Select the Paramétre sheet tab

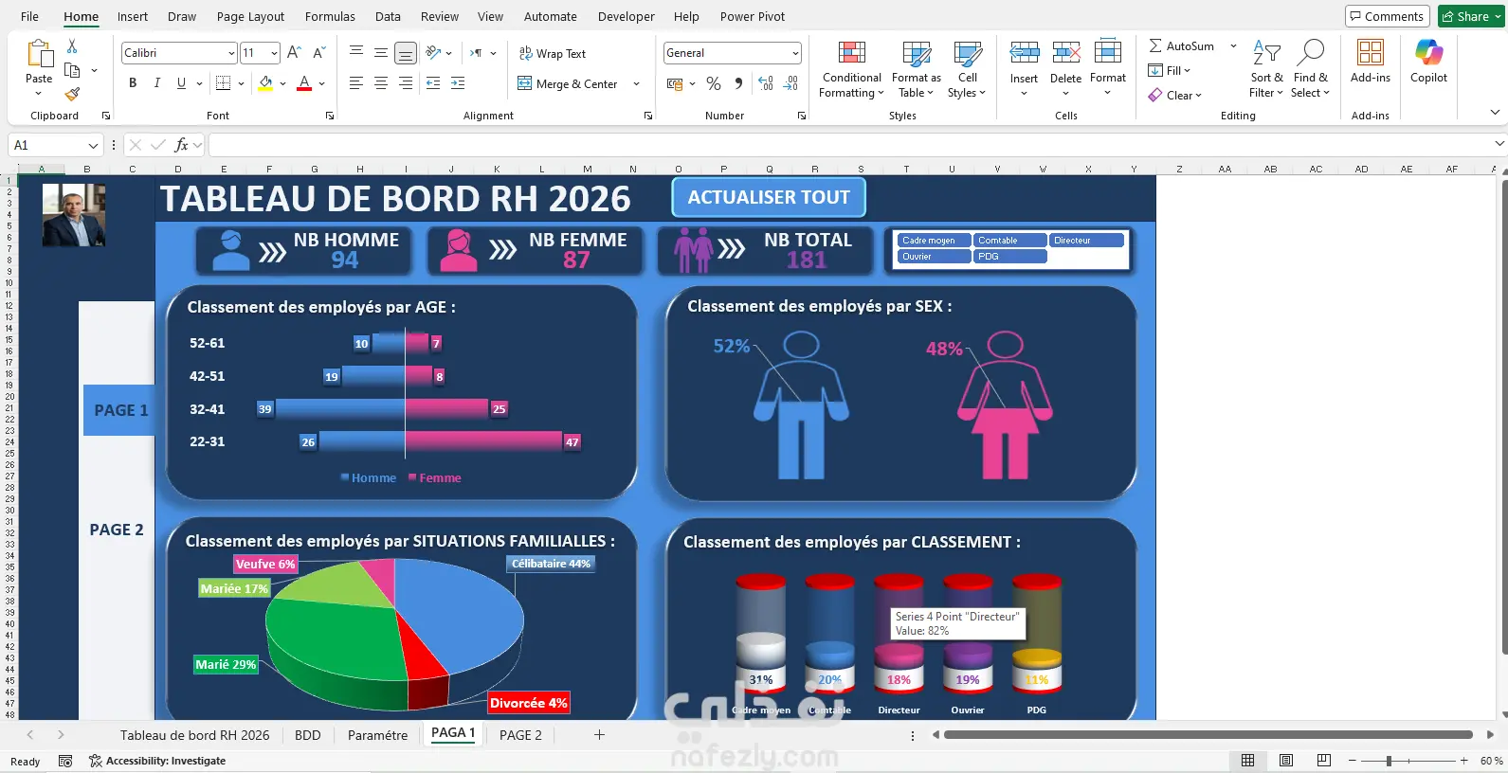[377, 735]
